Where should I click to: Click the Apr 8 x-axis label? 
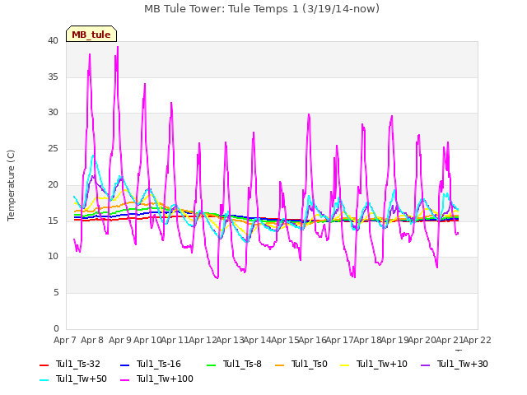(x=92, y=340)
